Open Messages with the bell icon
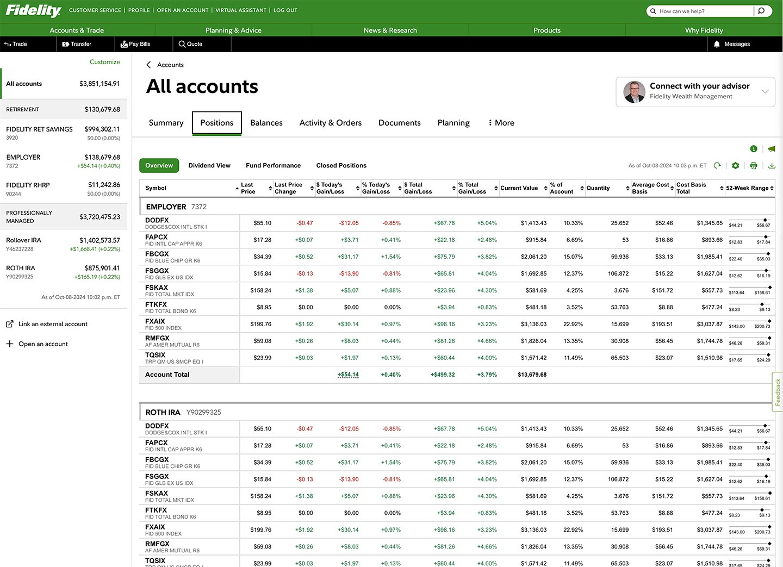The image size is (783, 567). (x=732, y=44)
